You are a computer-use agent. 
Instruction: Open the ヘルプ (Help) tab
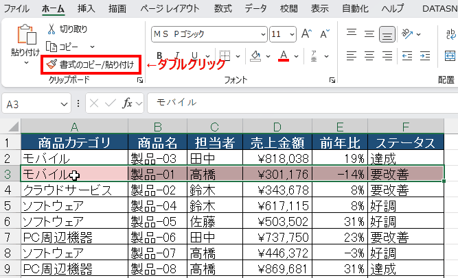[x=393, y=8]
